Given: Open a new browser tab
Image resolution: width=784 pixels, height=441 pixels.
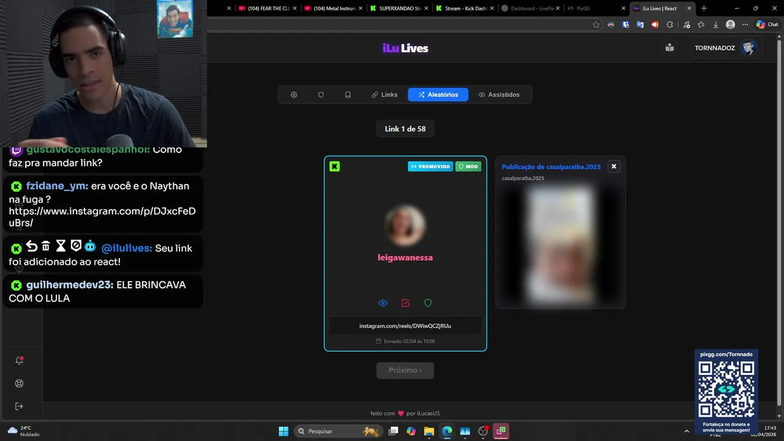Looking at the screenshot, I should point(704,9).
